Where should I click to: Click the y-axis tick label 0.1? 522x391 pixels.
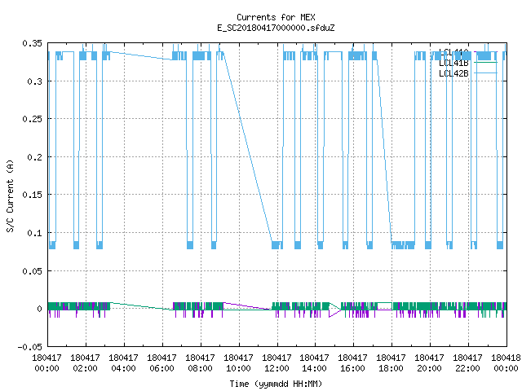(34, 233)
